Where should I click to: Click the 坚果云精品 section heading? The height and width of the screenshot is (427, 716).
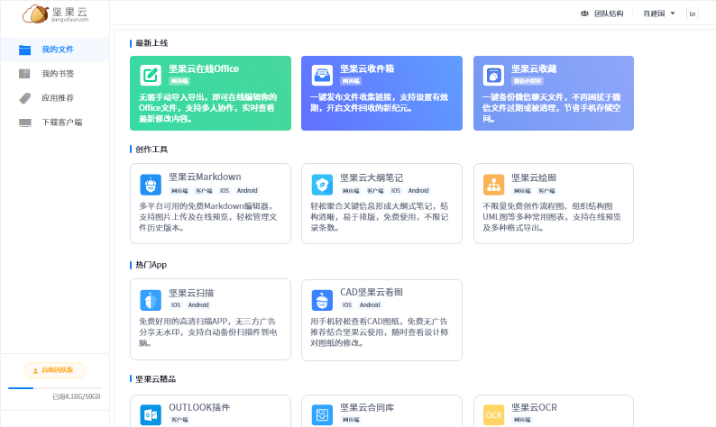pos(156,378)
